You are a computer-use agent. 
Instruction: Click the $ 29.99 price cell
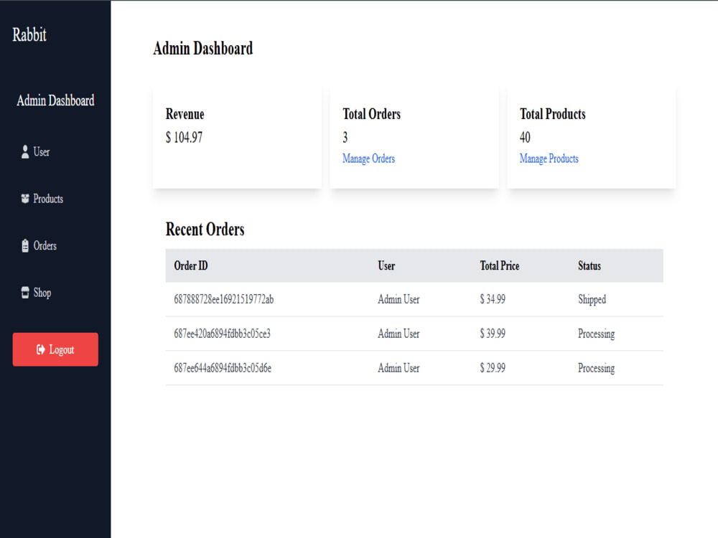coord(493,368)
